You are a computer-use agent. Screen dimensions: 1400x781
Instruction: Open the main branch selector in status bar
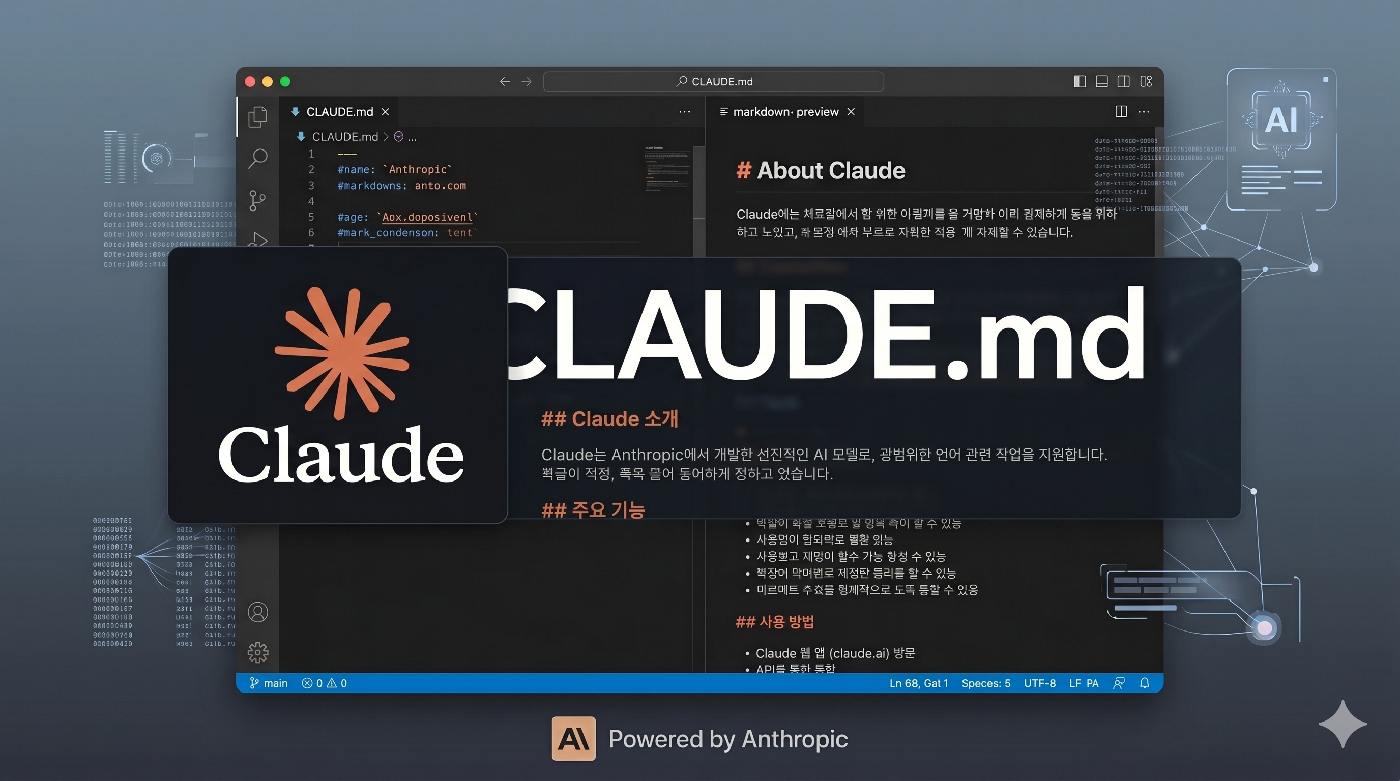tap(269, 683)
